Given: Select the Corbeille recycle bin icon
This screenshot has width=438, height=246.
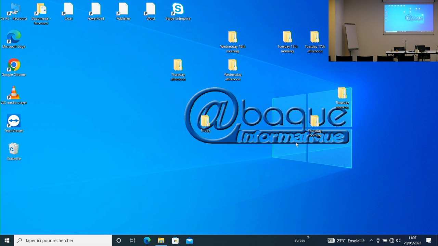Looking at the screenshot, I should [x=14, y=152].
